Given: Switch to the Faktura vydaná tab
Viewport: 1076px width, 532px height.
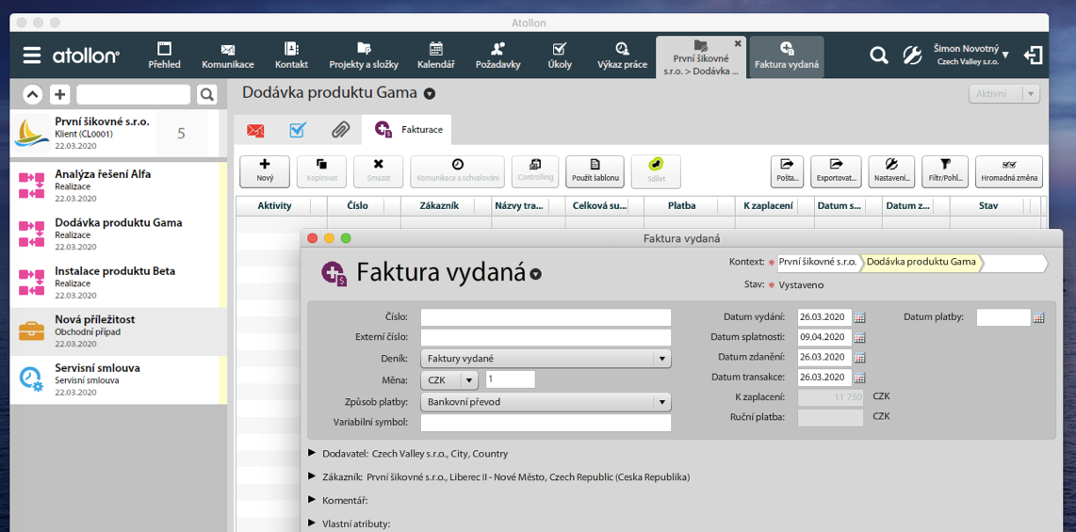Looking at the screenshot, I should [786, 56].
